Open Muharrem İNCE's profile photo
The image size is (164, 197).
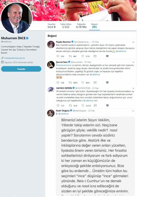coord(16,18)
